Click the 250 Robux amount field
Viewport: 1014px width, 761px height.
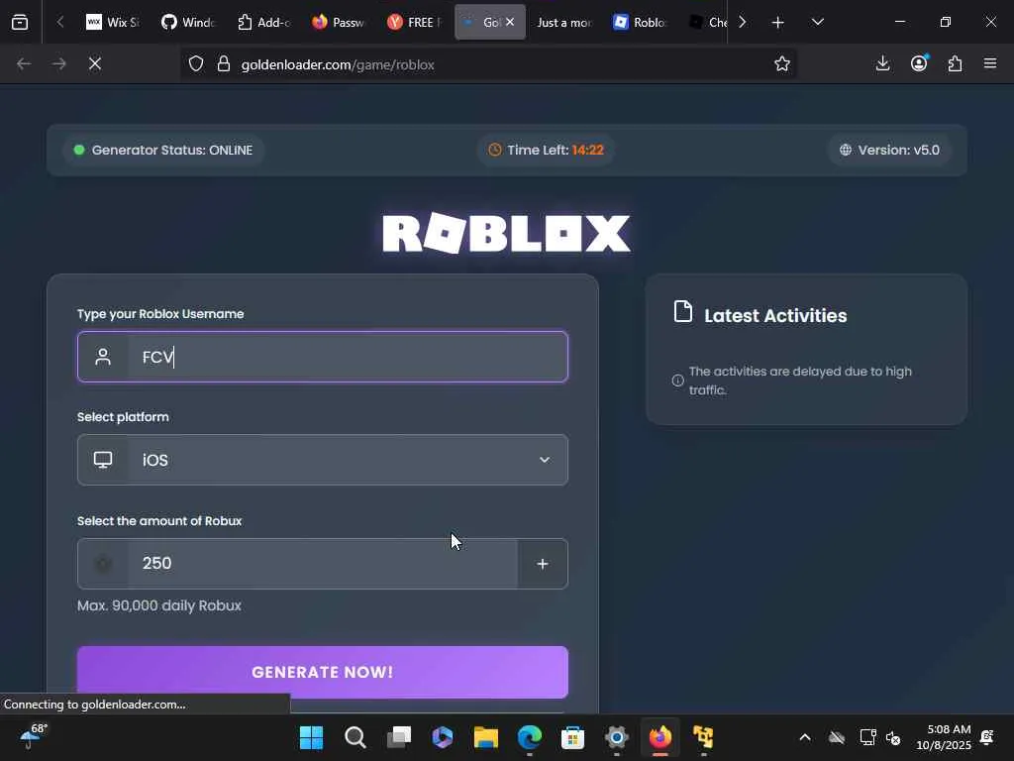click(322, 564)
